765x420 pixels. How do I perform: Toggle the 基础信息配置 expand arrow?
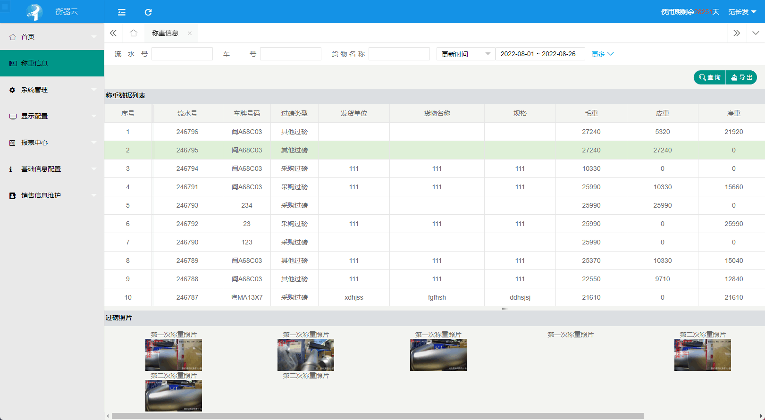[x=94, y=169]
